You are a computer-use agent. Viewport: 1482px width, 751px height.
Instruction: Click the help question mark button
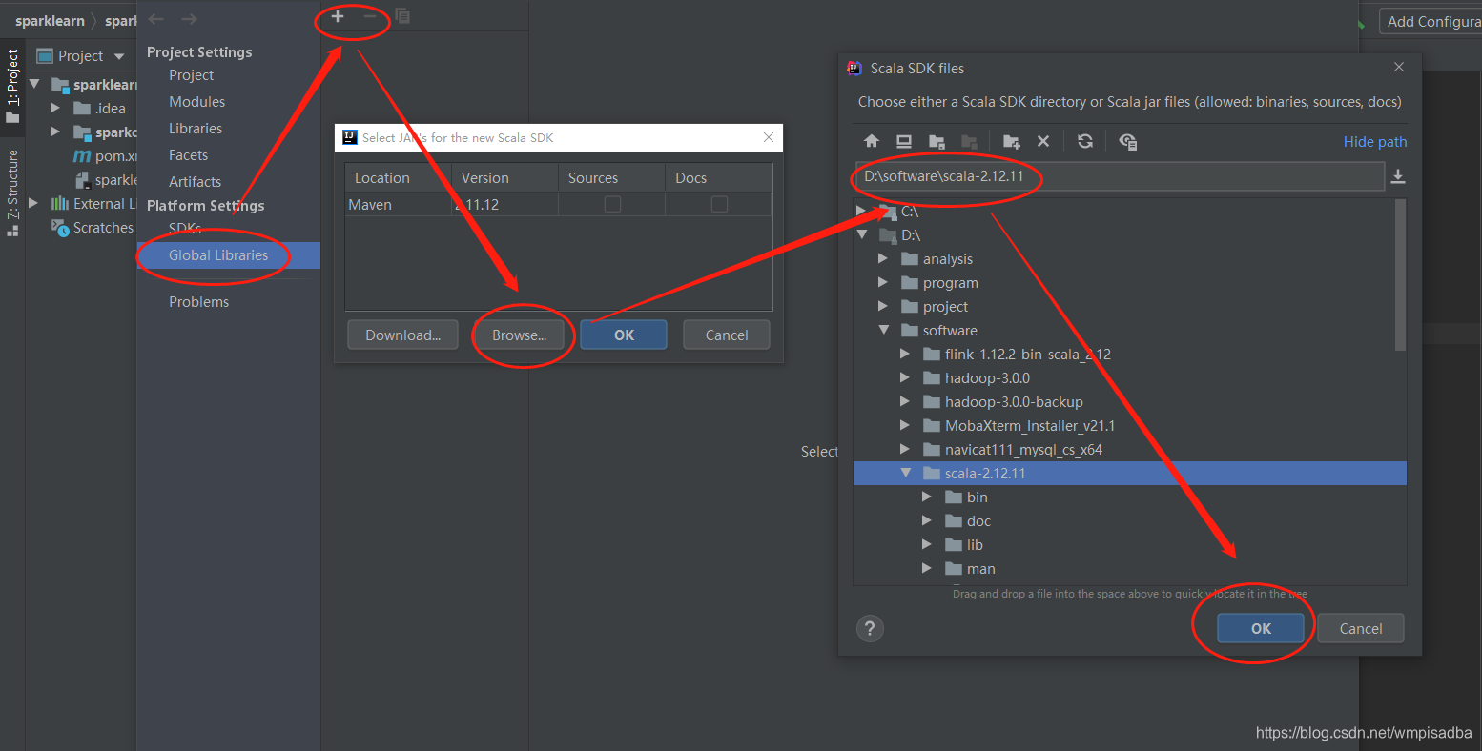(870, 629)
